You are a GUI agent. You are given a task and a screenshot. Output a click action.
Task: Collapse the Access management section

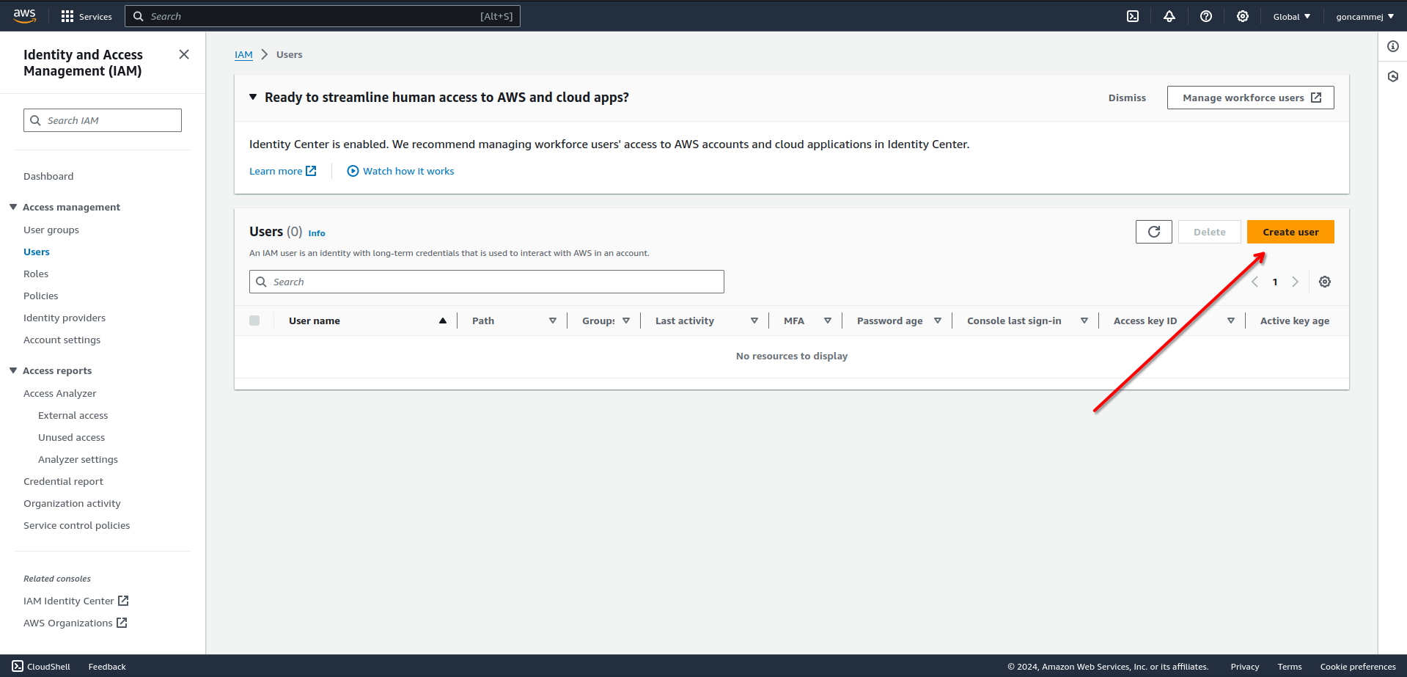point(13,207)
